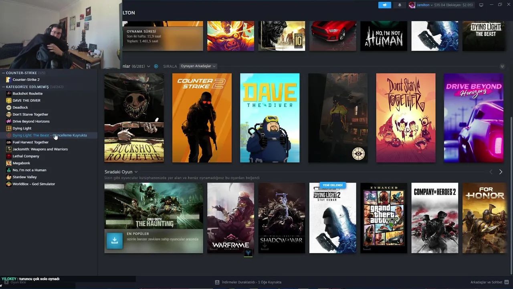Open the Don't Starve Together cover tile
This screenshot has width=513, height=289.
click(406, 118)
